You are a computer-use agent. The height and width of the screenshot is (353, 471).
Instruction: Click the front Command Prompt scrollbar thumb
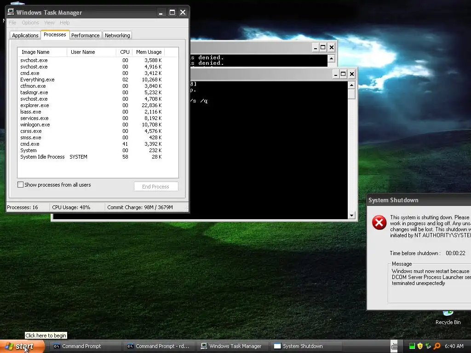[x=351, y=94]
